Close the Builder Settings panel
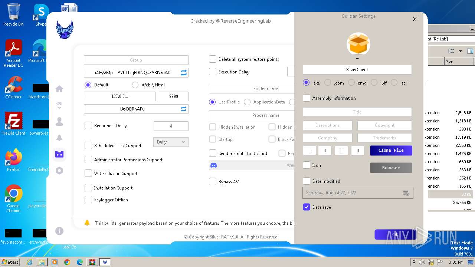The width and height of the screenshot is (475, 267). [x=415, y=19]
